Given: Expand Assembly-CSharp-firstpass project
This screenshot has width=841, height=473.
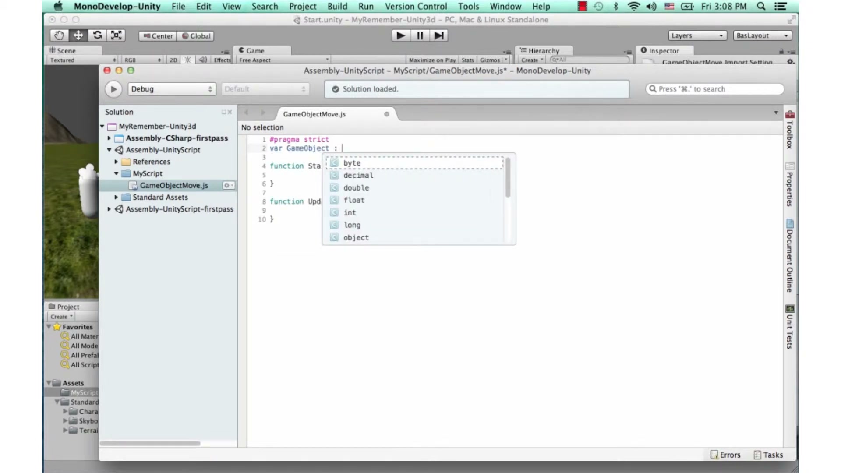Looking at the screenshot, I should 109,138.
